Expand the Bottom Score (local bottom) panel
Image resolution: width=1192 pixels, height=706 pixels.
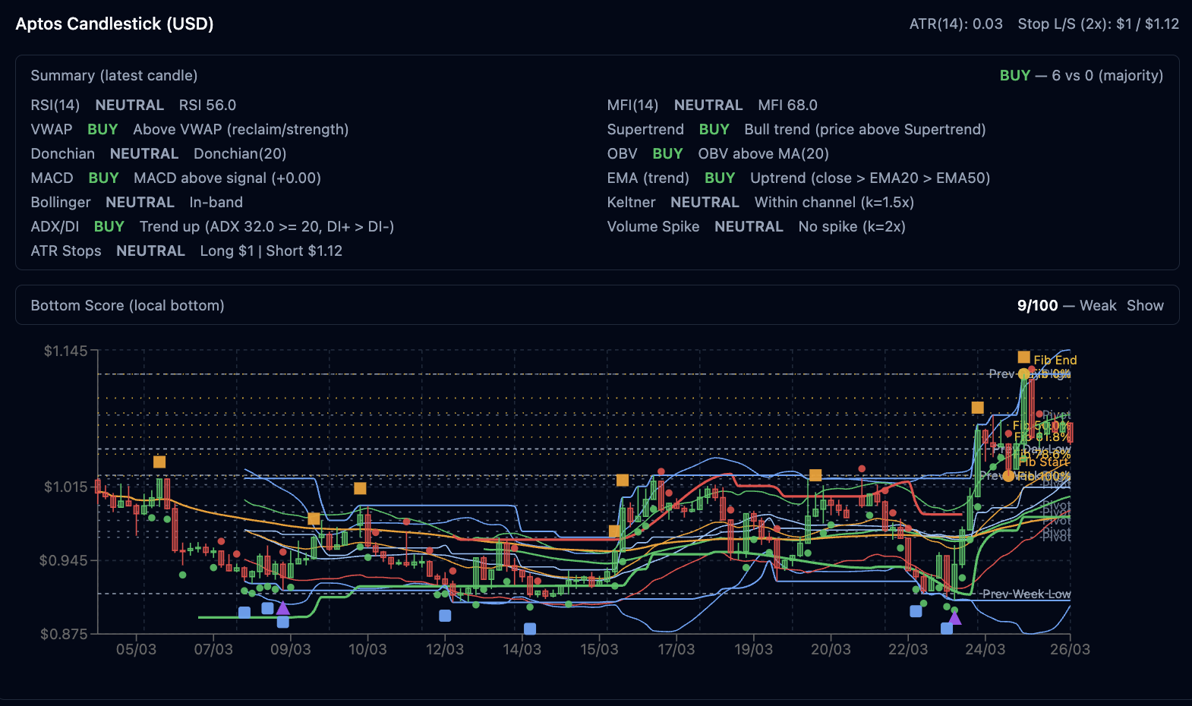pos(128,305)
